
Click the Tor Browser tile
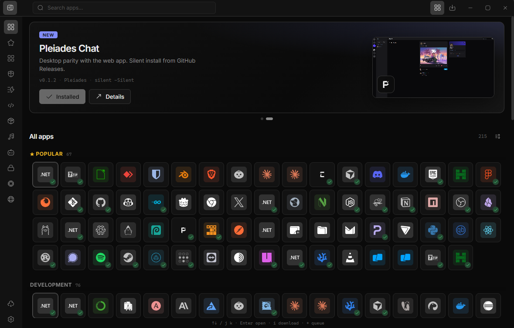(239, 258)
